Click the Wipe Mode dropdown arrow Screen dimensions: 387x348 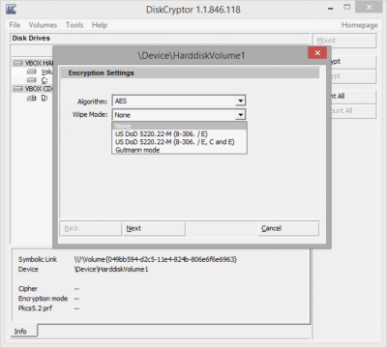click(240, 115)
